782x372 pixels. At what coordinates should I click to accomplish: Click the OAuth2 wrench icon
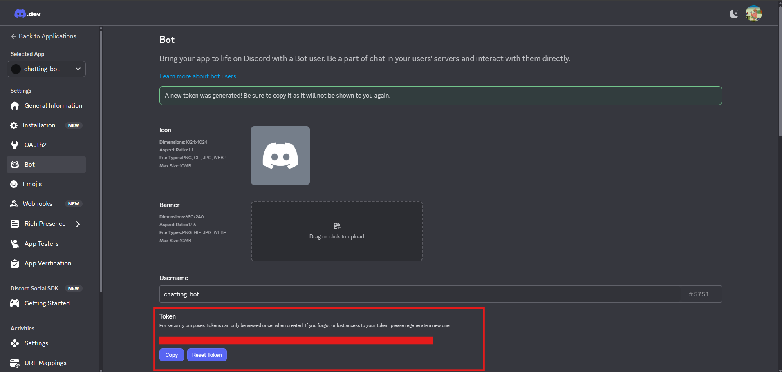coord(15,145)
